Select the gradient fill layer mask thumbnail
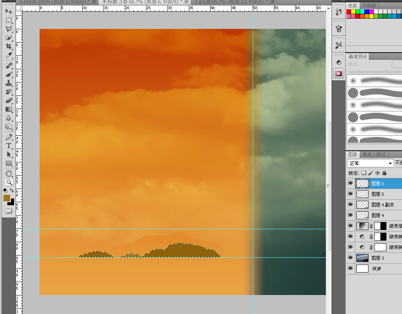 point(380,226)
